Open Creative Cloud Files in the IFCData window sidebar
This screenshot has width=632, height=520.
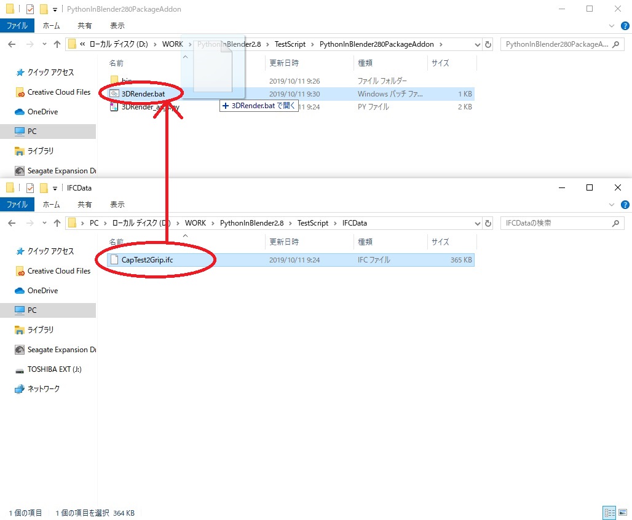coord(53,271)
